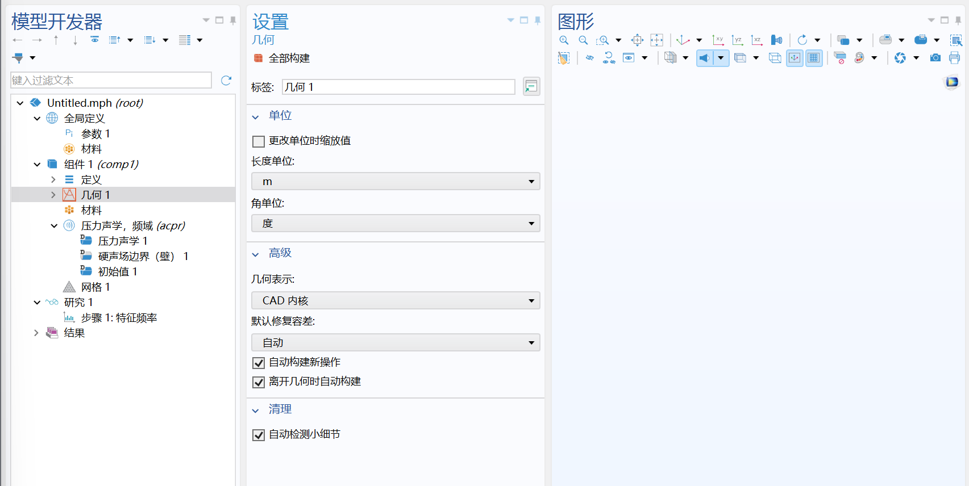Refresh the model tree filter

226,81
